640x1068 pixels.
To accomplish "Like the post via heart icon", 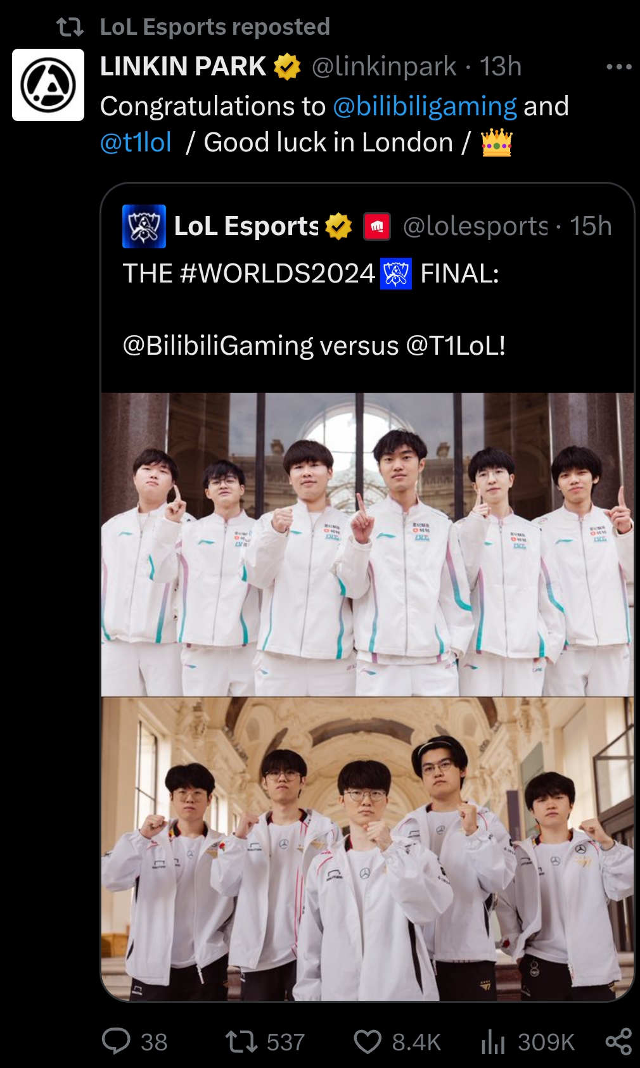I will [368, 1041].
